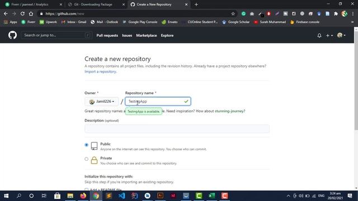Open Pull requests in the header

click(107, 35)
